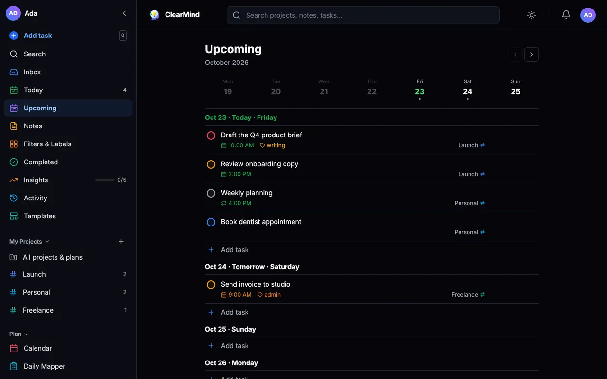This screenshot has height=379, width=607.
Task: Go to previous week with the left arrow
Action: coord(515,54)
